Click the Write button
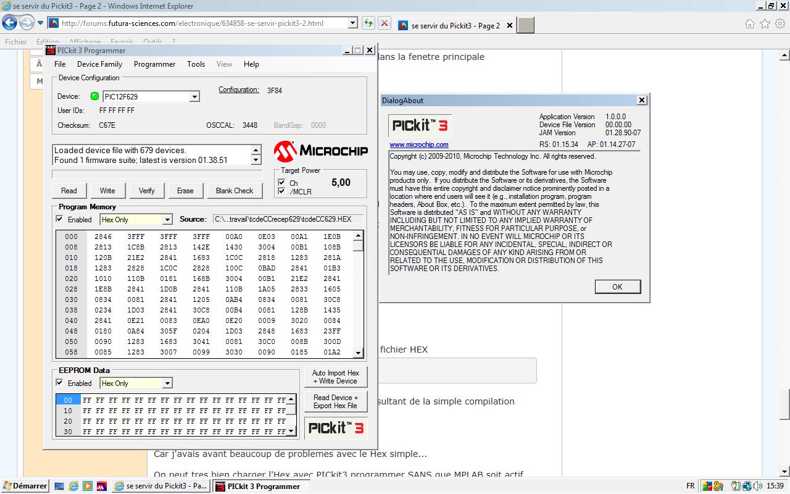The image size is (790, 494). [x=107, y=191]
